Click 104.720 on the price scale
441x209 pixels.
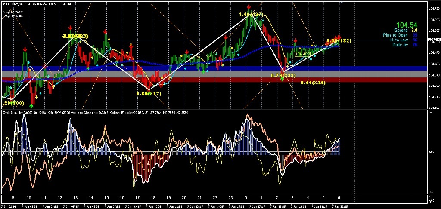point(435,9)
